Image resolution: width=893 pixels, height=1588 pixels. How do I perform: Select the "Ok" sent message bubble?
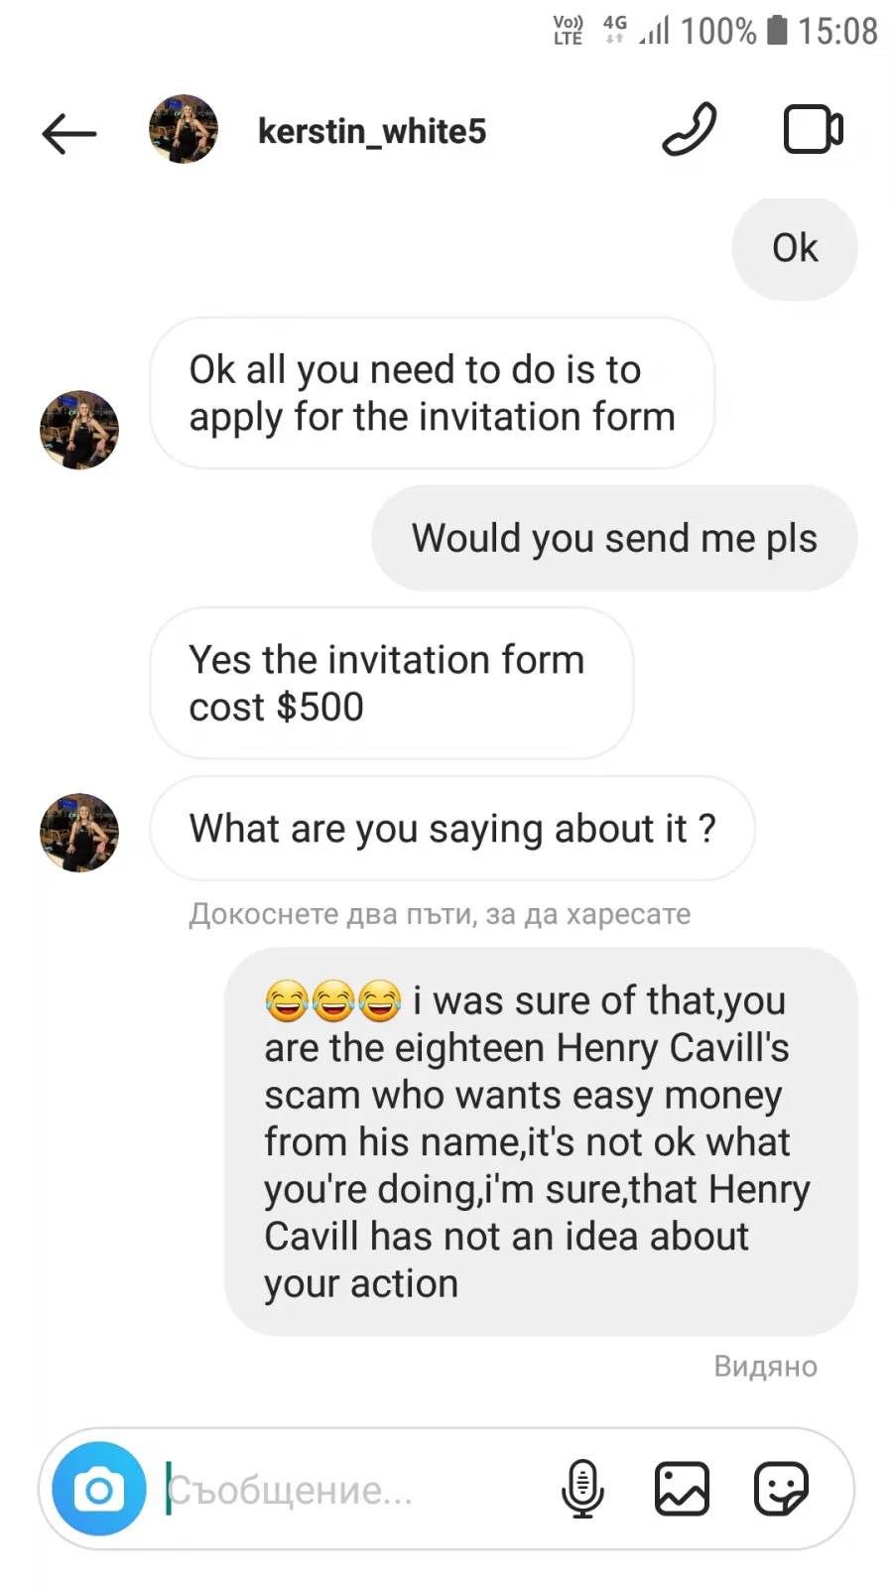[795, 248]
